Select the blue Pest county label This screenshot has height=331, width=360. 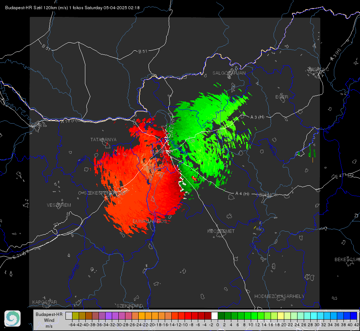coord(253,221)
